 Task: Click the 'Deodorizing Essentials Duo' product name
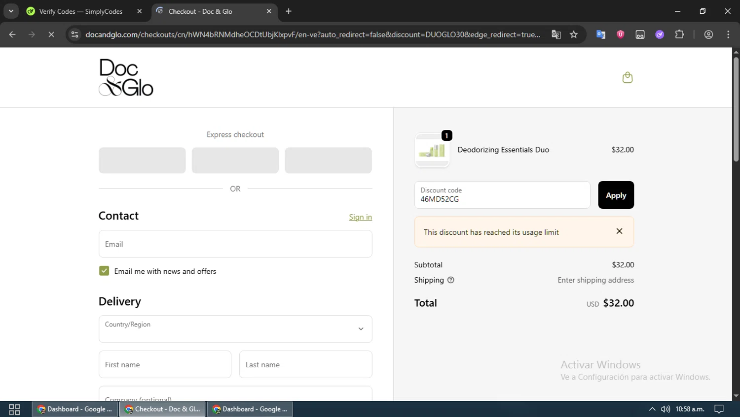[x=503, y=150]
